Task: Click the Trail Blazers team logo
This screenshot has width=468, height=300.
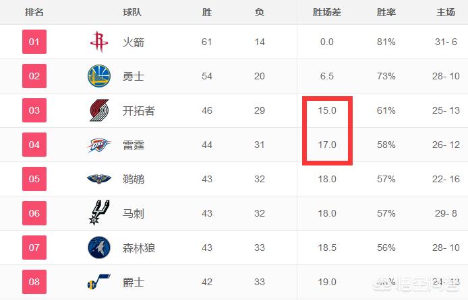Action: [98, 111]
